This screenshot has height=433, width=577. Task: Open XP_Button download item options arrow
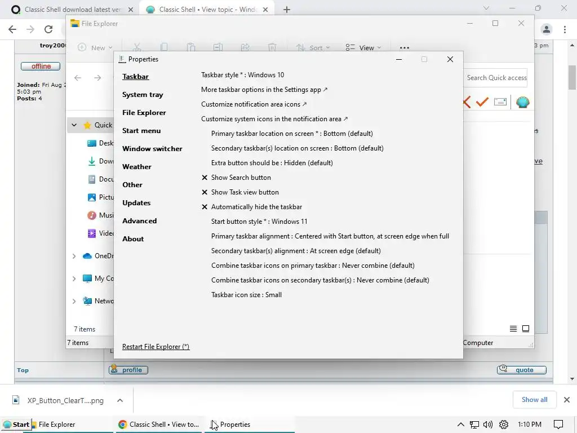coord(120,400)
